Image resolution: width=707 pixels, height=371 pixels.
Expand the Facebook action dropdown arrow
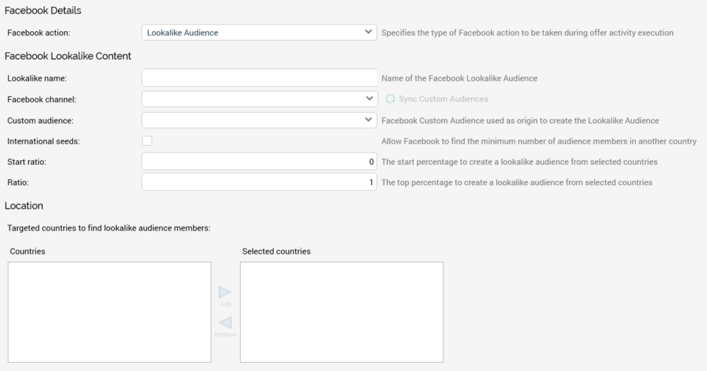(369, 33)
